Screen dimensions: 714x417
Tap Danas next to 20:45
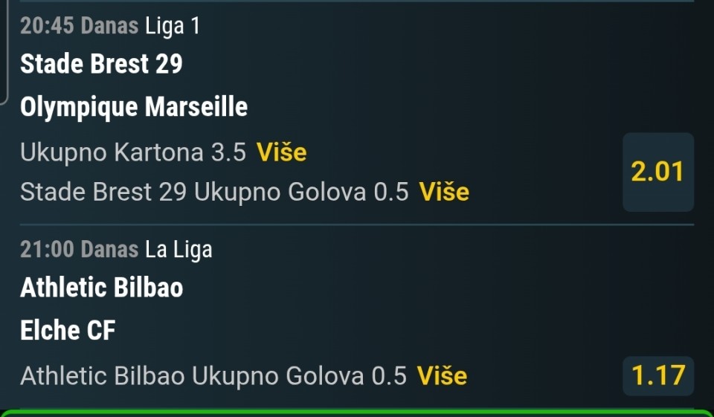tap(109, 26)
